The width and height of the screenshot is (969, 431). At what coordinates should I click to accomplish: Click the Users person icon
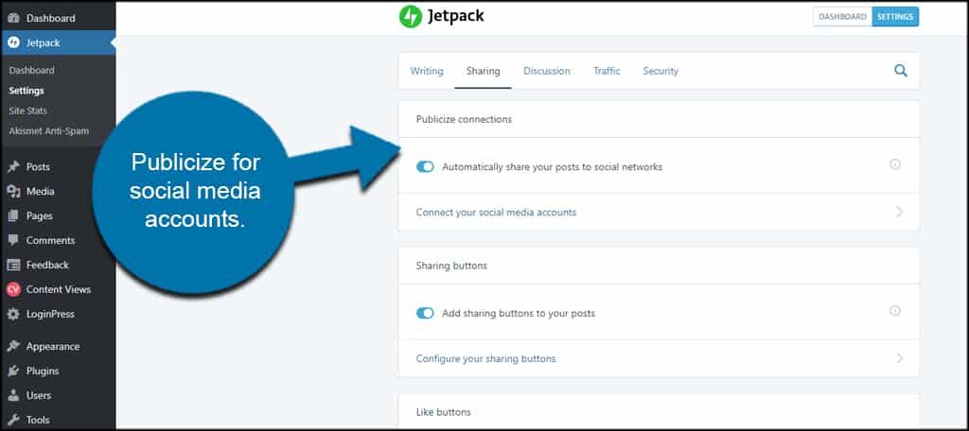[x=13, y=395]
